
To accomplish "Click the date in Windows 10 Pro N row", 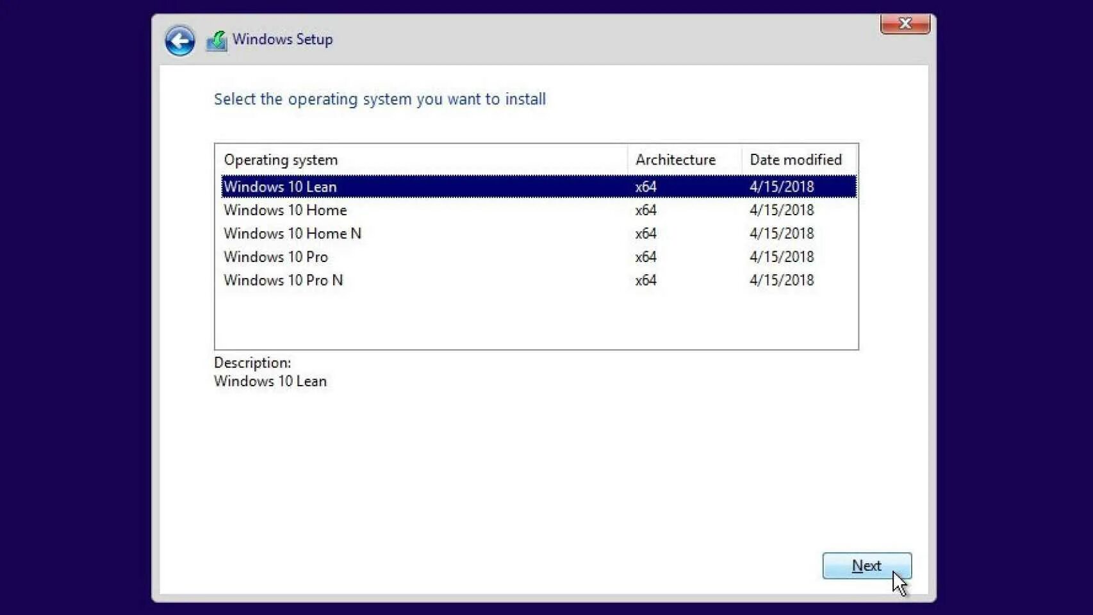I will pyautogui.click(x=782, y=280).
